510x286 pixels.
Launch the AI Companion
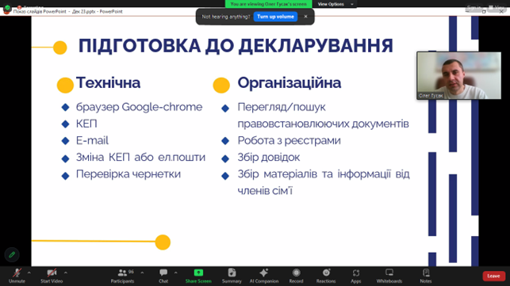pyautogui.click(x=264, y=276)
